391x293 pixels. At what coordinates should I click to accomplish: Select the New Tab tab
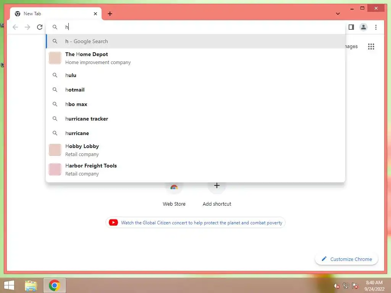pyautogui.click(x=56, y=14)
